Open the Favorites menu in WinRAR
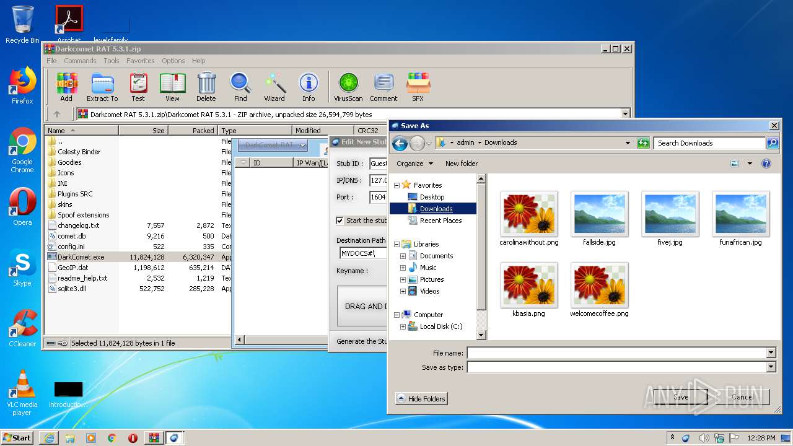Screen dimensions: 793x446 (141, 61)
